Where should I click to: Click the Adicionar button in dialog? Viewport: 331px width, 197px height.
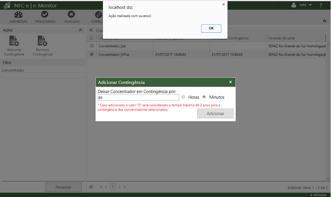click(x=215, y=113)
